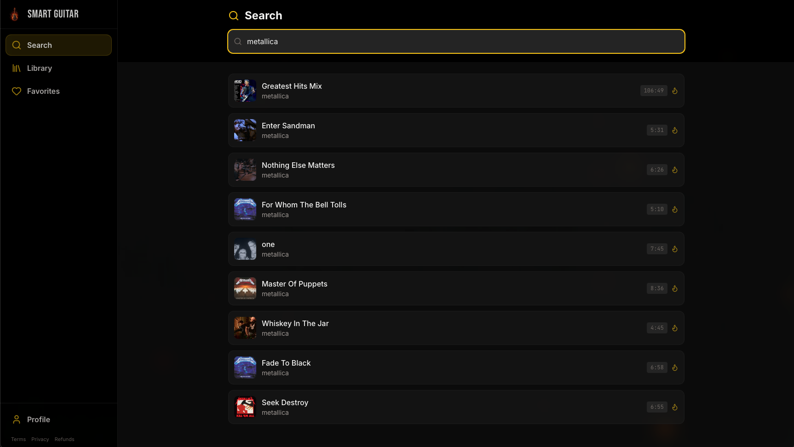794x447 pixels.
Task: Toggle the flame on Seek Destroy
Action: pyautogui.click(x=675, y=407)
